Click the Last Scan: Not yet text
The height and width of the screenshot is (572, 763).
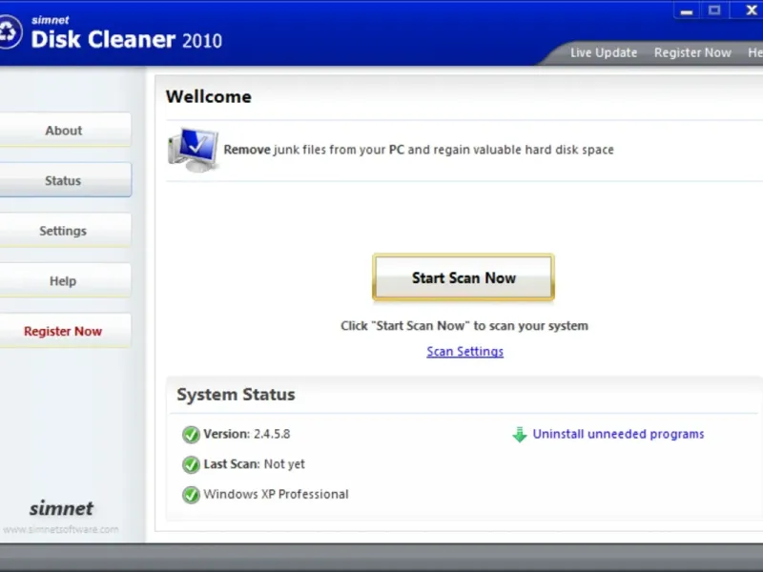click(254, 464)
